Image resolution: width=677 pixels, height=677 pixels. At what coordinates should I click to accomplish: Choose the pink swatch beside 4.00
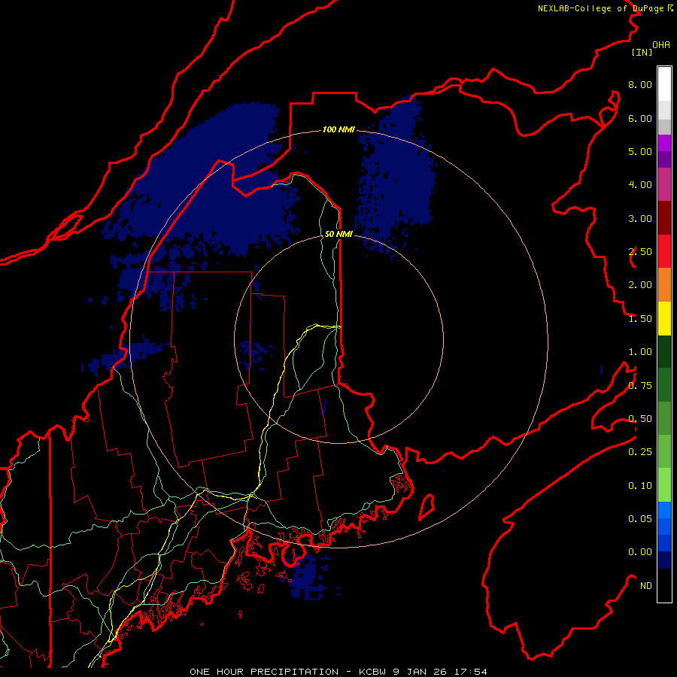coord(664,184)
